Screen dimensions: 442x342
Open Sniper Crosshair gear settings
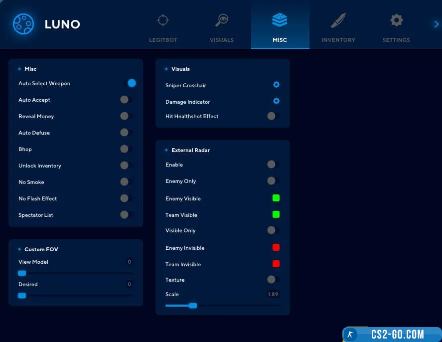276,85
